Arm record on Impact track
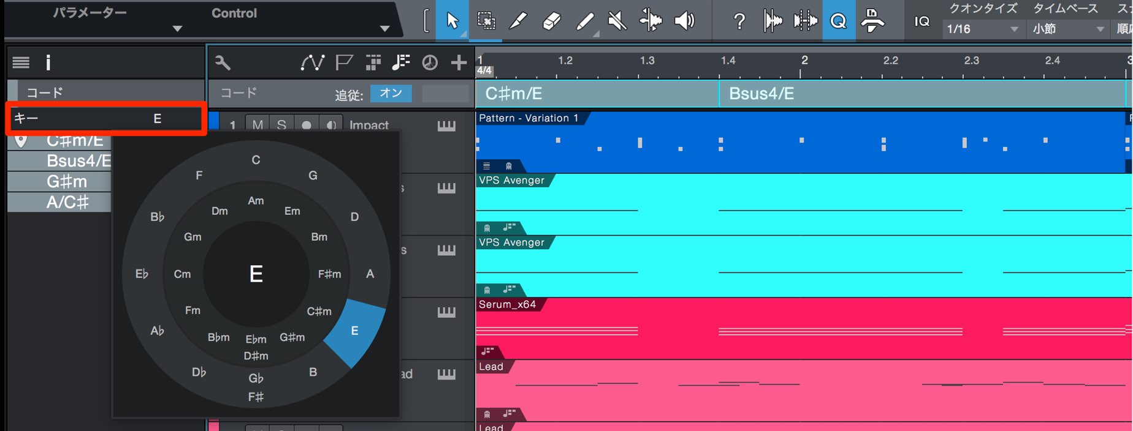 click(306, 125)
